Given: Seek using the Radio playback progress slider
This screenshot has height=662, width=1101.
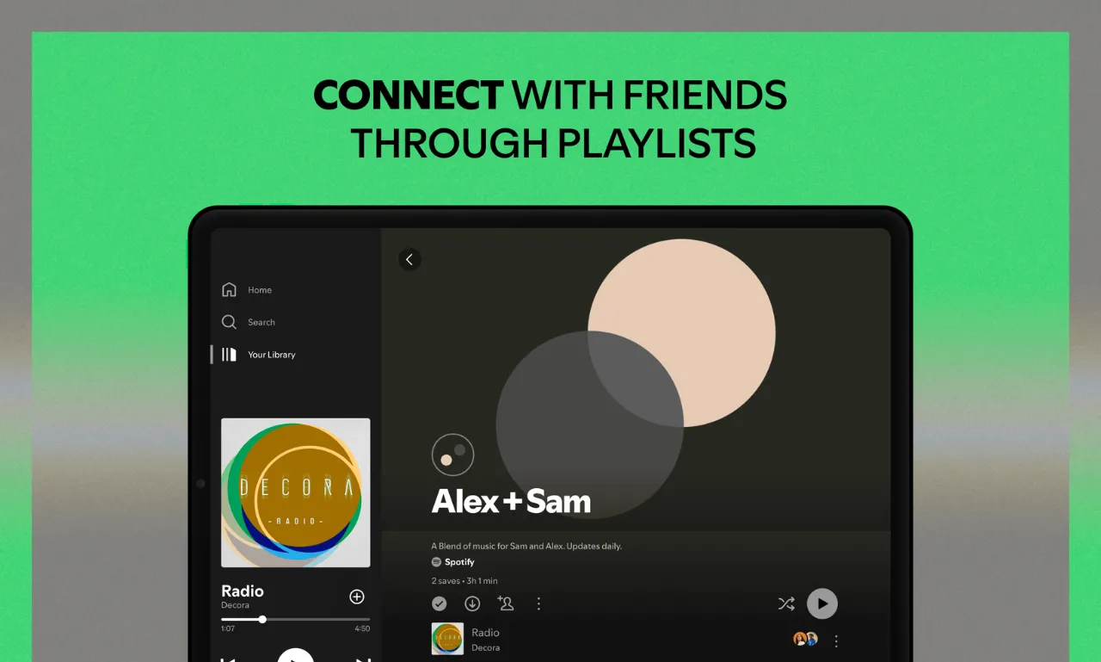Looking at the screenshot, I should click(296, 619).
